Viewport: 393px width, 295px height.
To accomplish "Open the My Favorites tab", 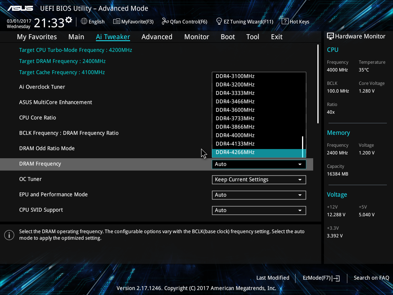I will click(37, 37).
